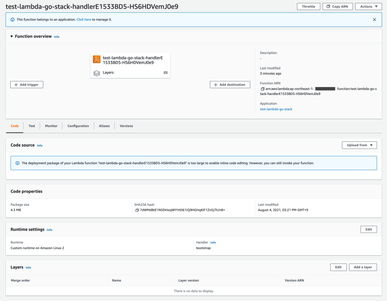Click the Lambda function icon in the overview card
Image resolution: width=387 pixels, height=301 pixels.
[x=96, y=59]
